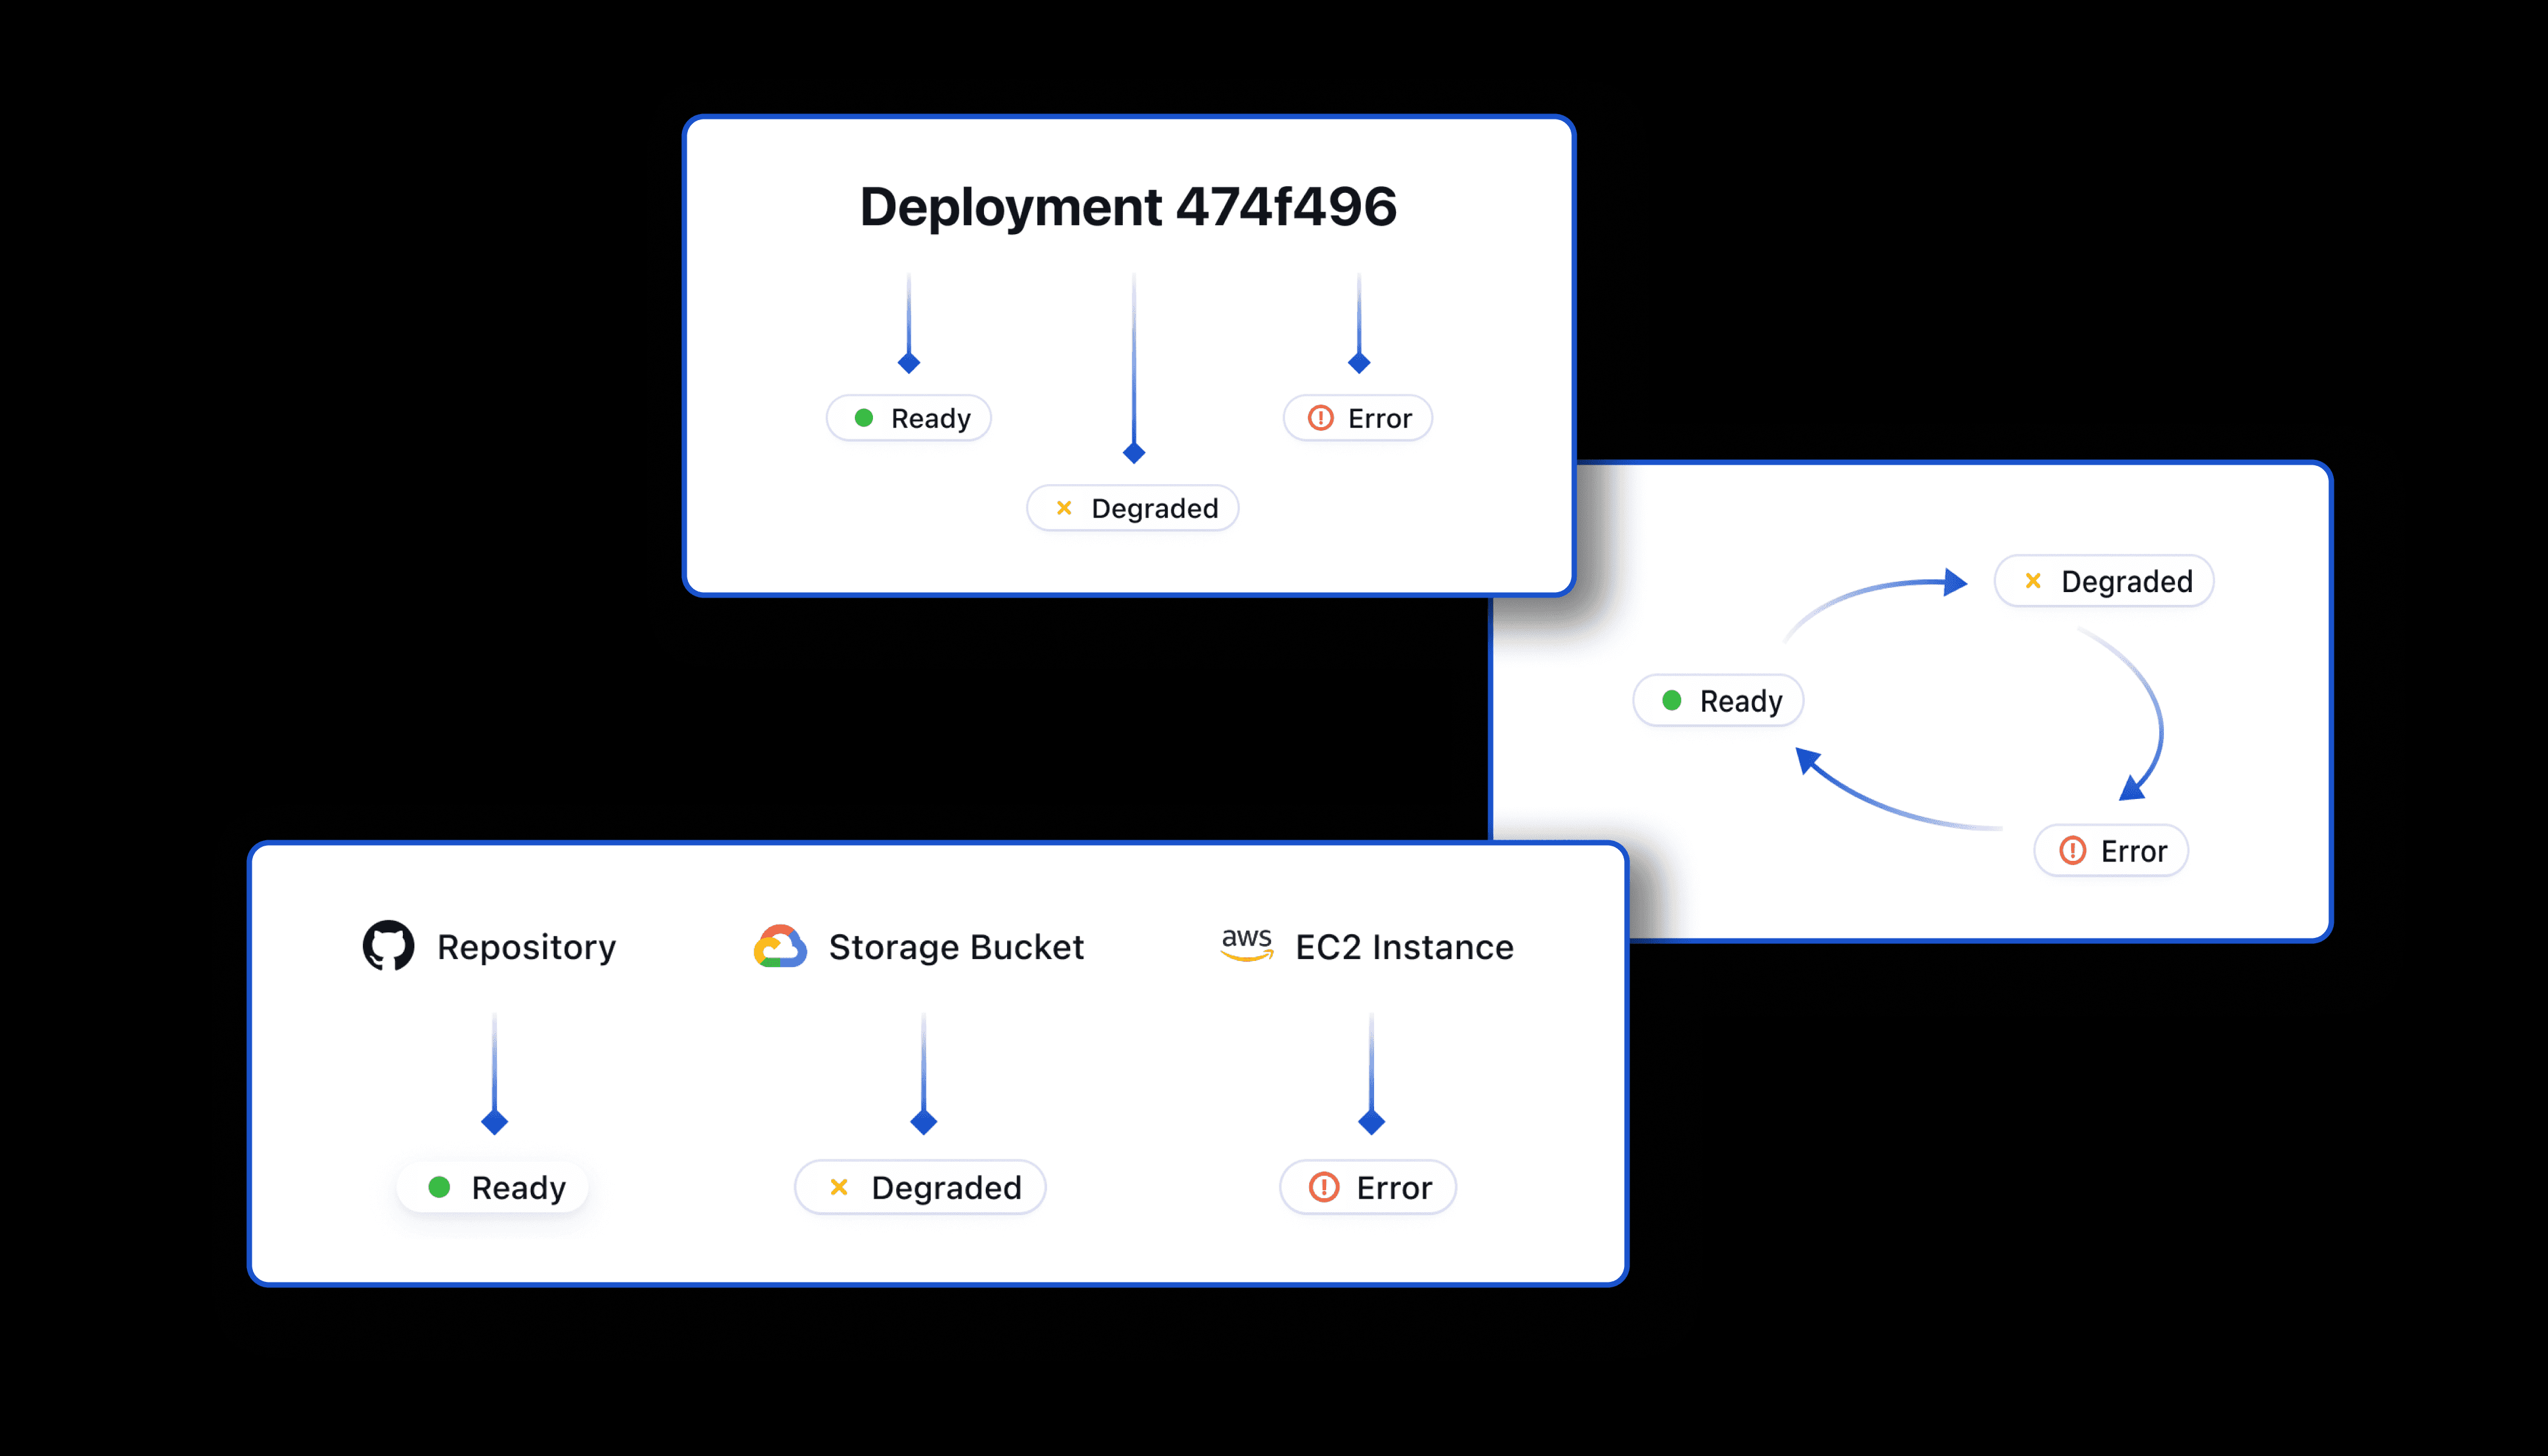Click the Error badge under EC2 Instance
This screenshot has width=2548, height=1456.
pyautogui.click(x=1368, y=1187)
